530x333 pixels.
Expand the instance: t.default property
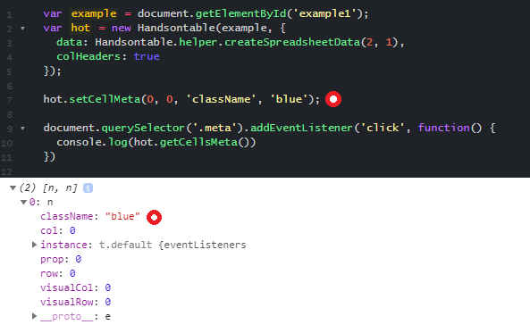(34, 245)
